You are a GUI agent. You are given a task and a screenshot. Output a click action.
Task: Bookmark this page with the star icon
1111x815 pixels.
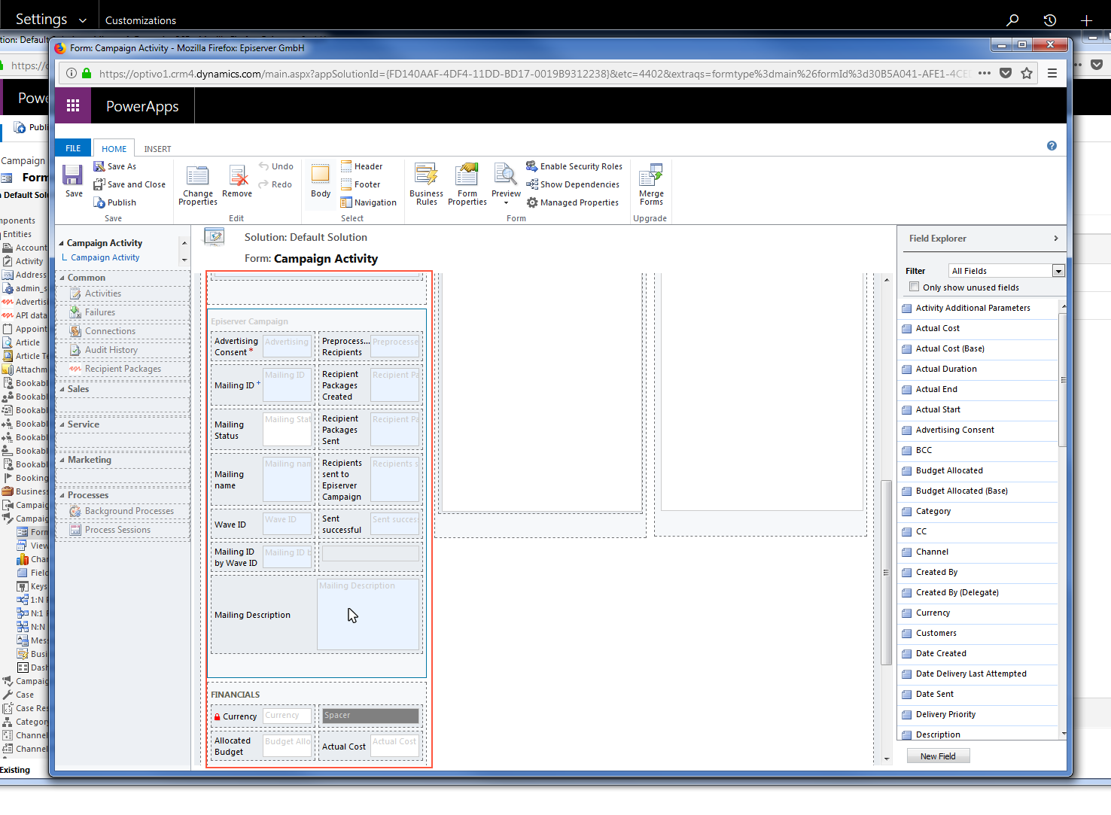1027,73
